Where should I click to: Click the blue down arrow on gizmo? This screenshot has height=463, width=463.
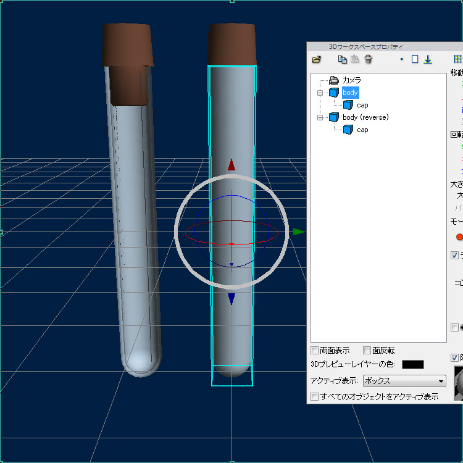[x=231, y=299]
